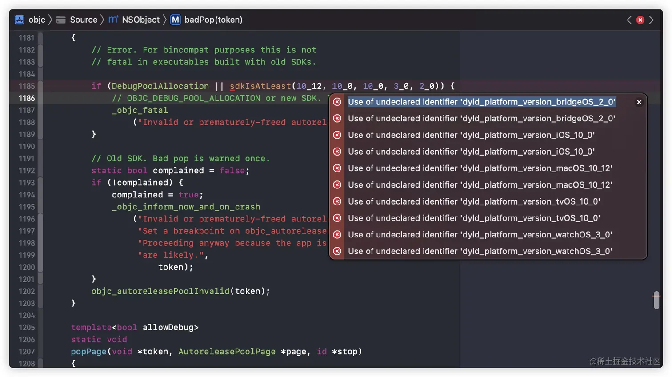The width and height of the screenshot is (672, 377).
Task: Click the underlined sdkIsAtLeast call
Action: 260,86
